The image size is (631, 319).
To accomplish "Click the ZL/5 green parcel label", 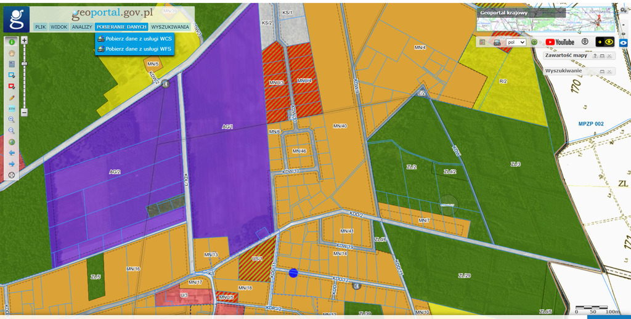I will [x=96, y=277].
